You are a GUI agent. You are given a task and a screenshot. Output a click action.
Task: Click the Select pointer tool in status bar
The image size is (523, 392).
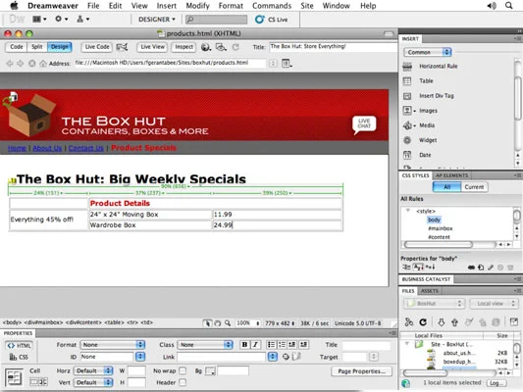pos(207,323)
